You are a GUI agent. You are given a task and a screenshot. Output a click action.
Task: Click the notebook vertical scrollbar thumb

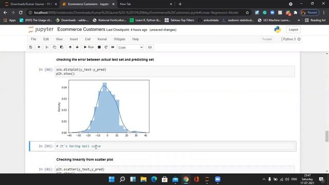(327, 136)
